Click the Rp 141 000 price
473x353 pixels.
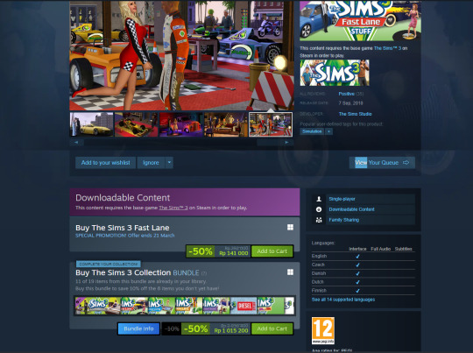click(234, 253)
